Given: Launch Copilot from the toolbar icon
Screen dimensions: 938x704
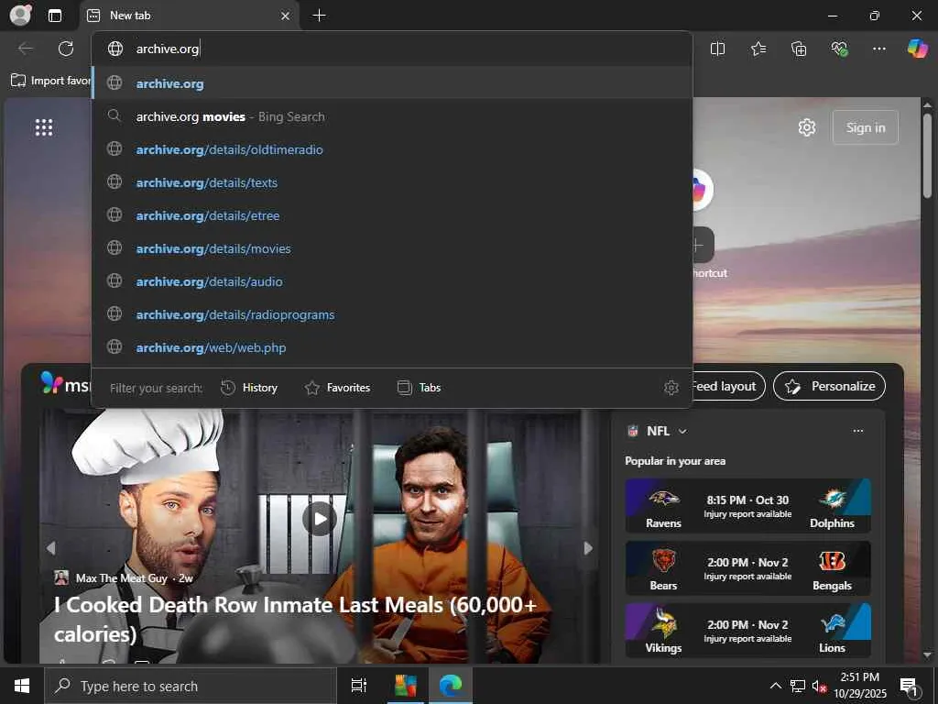Looking at the screenshot, I should 917,49.
